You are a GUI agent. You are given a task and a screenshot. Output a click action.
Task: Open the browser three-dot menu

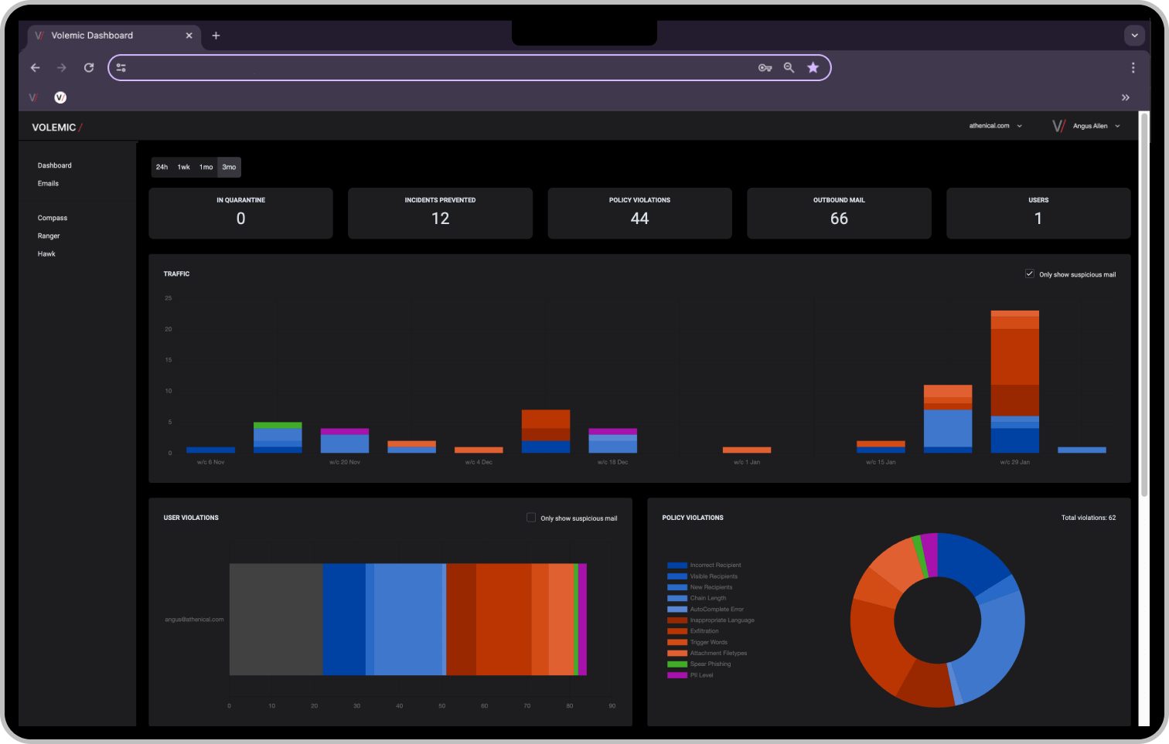(1133, 68)
